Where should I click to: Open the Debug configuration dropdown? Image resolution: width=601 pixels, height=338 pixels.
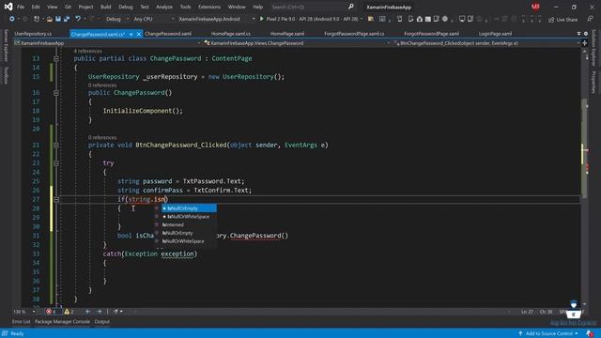[x=117, y=19]
